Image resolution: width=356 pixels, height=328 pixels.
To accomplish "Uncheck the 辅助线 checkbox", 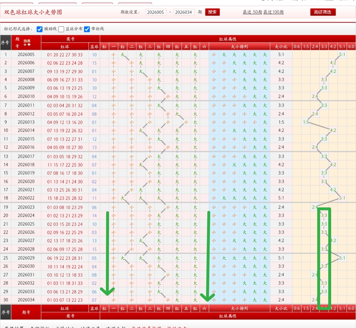I will (40, 29).
